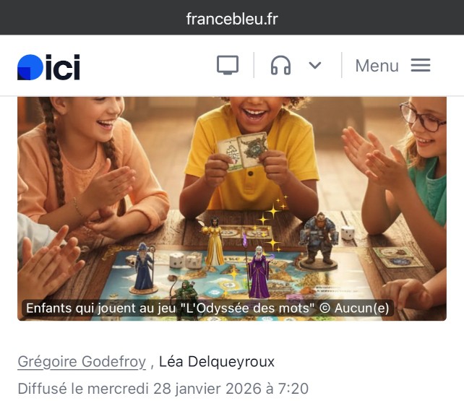Image resolution: width=464 pixels, height=401 pixels.
Task: Open the TV screen icon
Action: click(x=227, y=65)
